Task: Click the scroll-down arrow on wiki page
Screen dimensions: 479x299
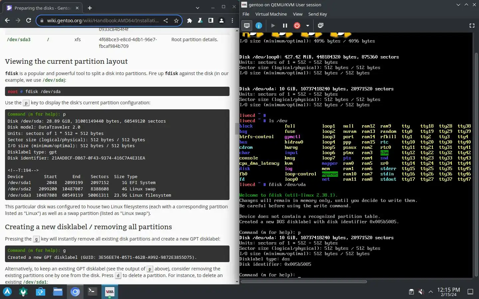Action: pos(237,282)
